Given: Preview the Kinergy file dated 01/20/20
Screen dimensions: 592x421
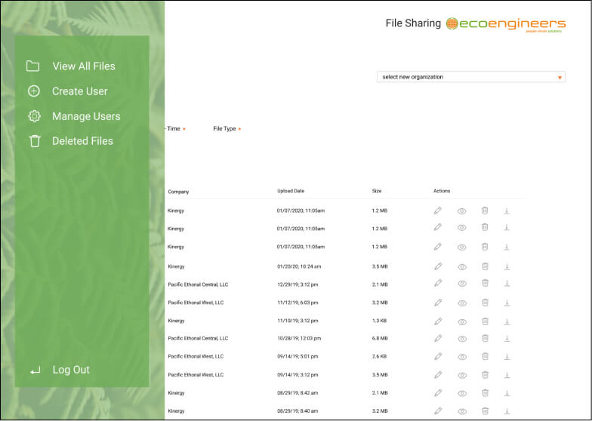Looking at the screenshot, I should pyautogui.click(x=462, y=267).
